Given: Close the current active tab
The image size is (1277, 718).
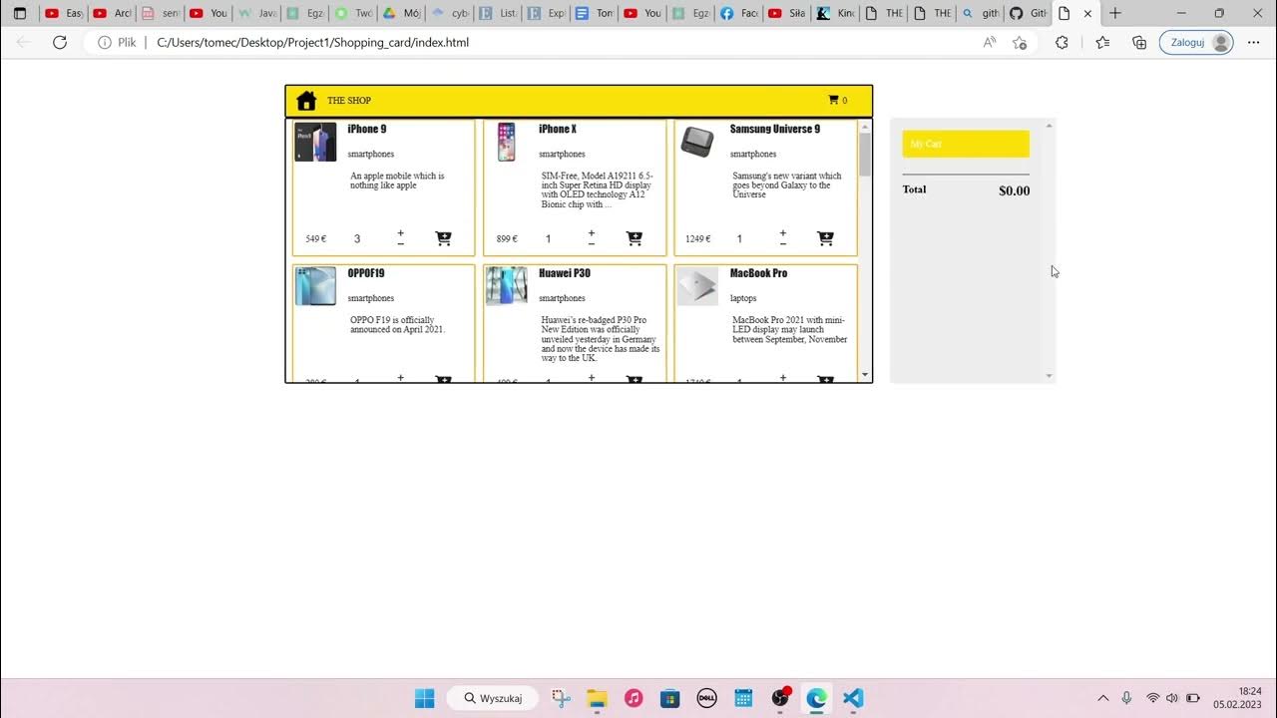Looking at the screenshot, I should (x=1087, y=13).
